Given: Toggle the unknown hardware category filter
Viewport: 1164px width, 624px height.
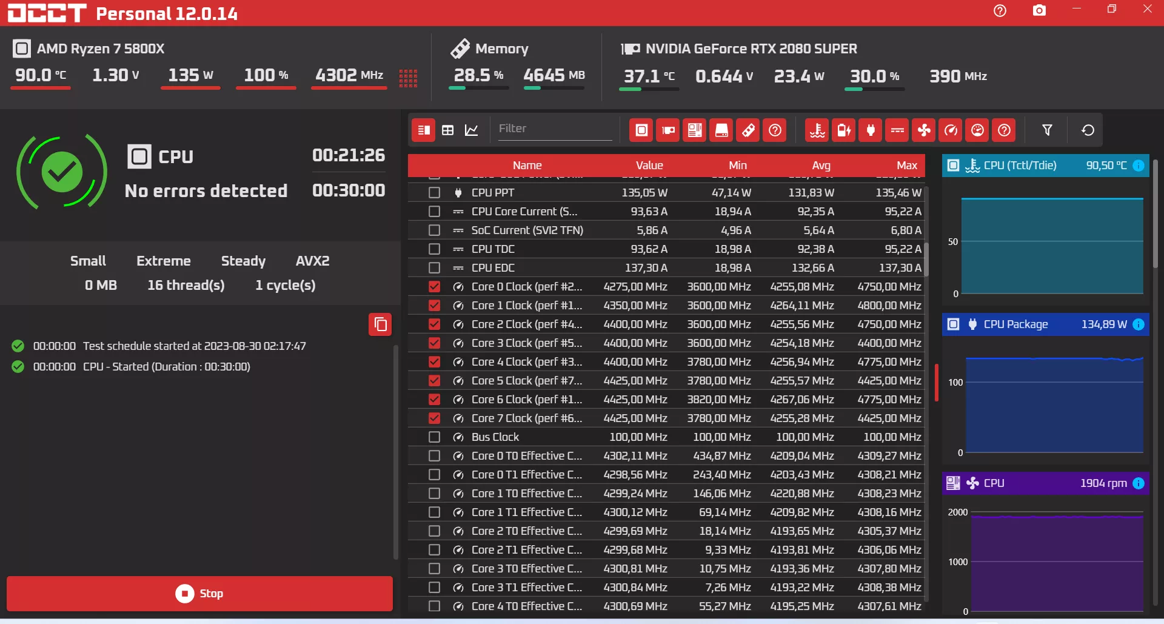Looking at the screenshot, I should [775, 130].
